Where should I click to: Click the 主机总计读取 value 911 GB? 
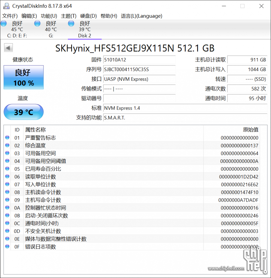coord(247,60)
